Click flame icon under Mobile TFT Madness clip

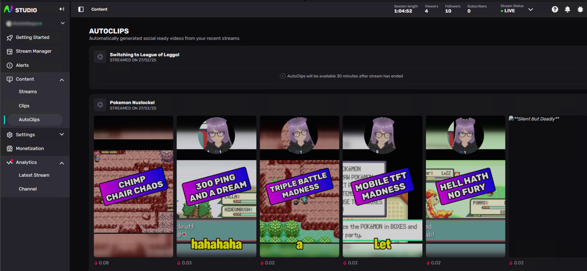tap(345, 263)
